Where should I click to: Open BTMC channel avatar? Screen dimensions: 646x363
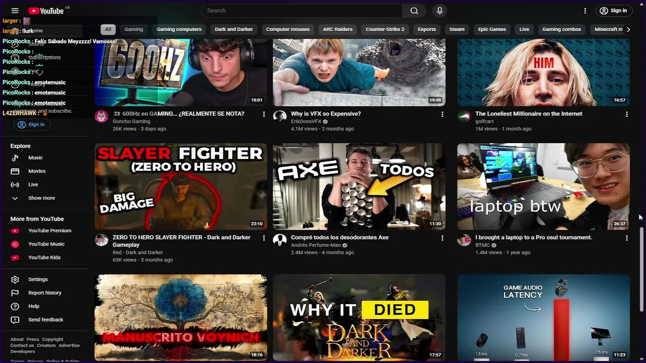tap(464, 240)
